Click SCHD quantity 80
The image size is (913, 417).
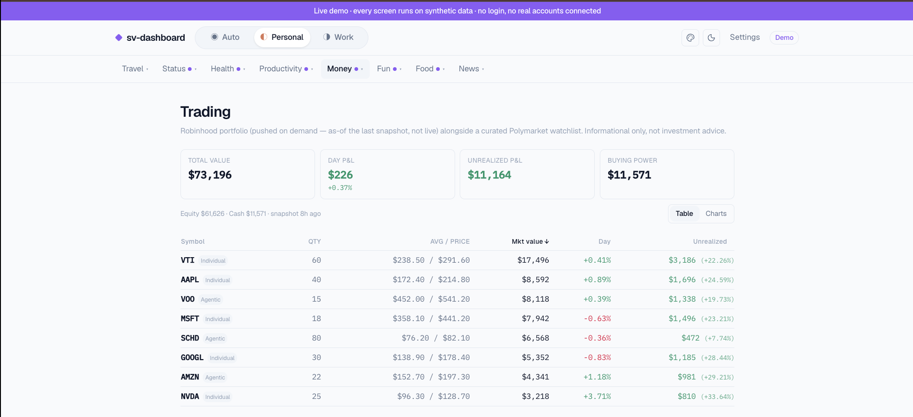tap(316, 338)
